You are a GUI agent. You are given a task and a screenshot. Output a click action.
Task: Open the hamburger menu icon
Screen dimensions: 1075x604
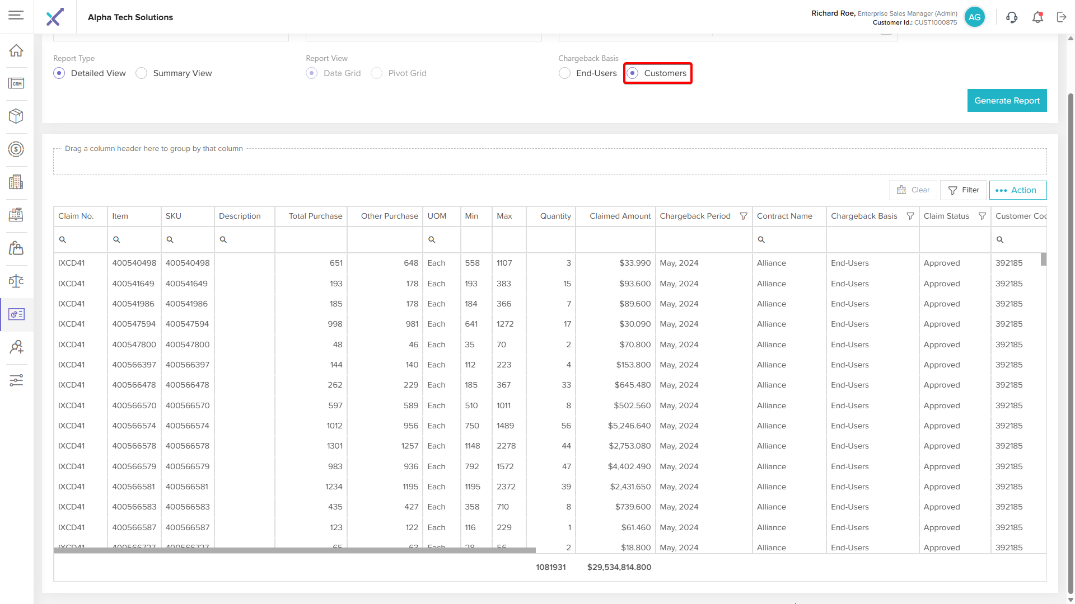[x=16, y=15]
